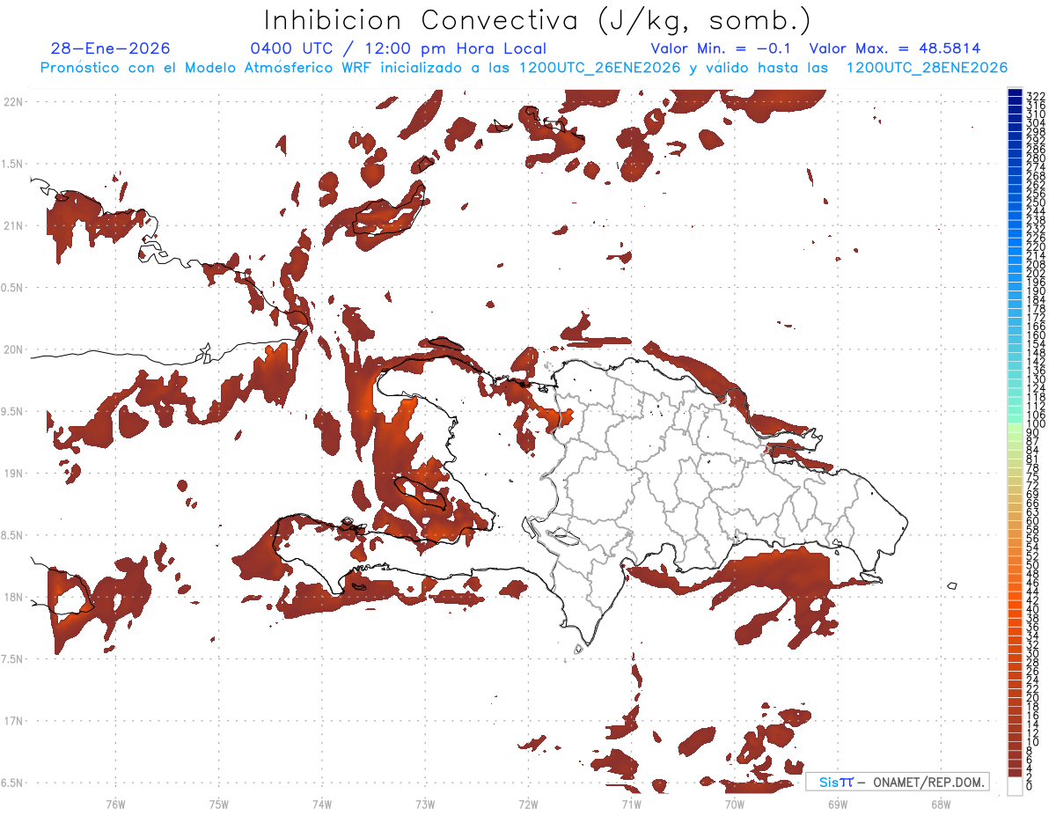The image size is (1056, 816).
Task: Click the '69W' longitude label
Action: click(x=838, y=805)
